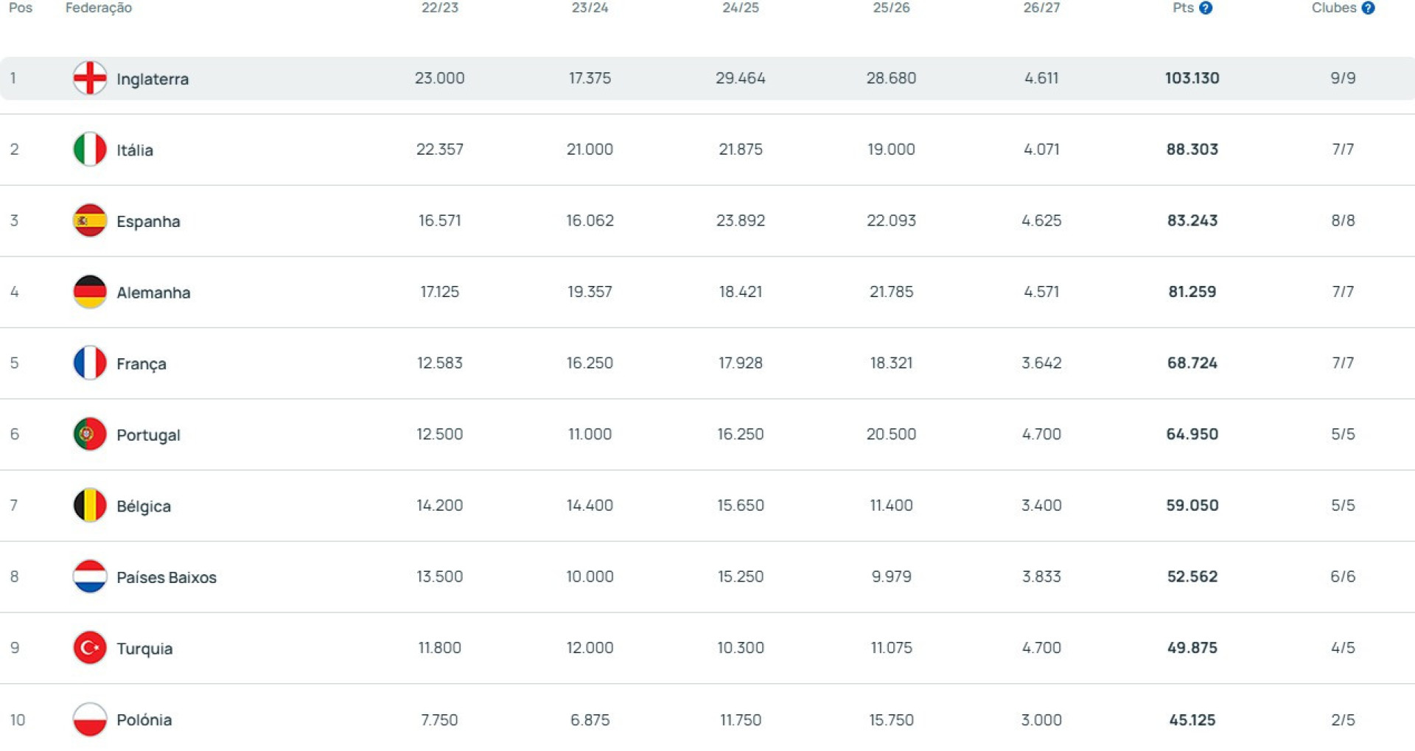Click the England flag icon
Screen dimensions: 1415x751
click(x=90, y=78)
